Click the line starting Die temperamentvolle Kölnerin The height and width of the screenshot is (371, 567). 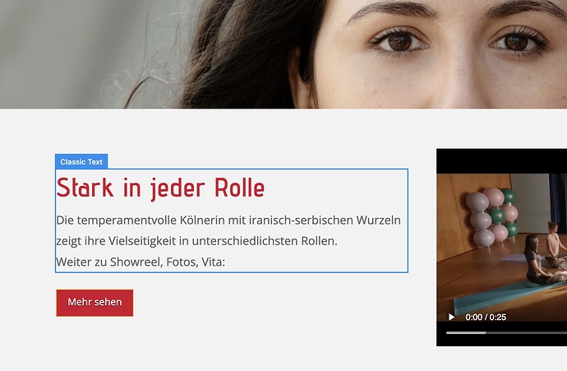pyautogui.click(x=228, y=220)
